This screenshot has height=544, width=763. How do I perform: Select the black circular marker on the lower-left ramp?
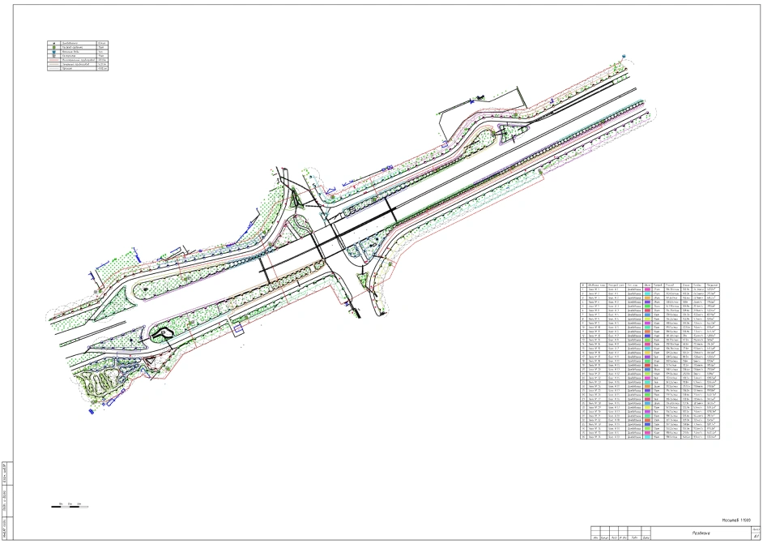[x=160, y=332]
